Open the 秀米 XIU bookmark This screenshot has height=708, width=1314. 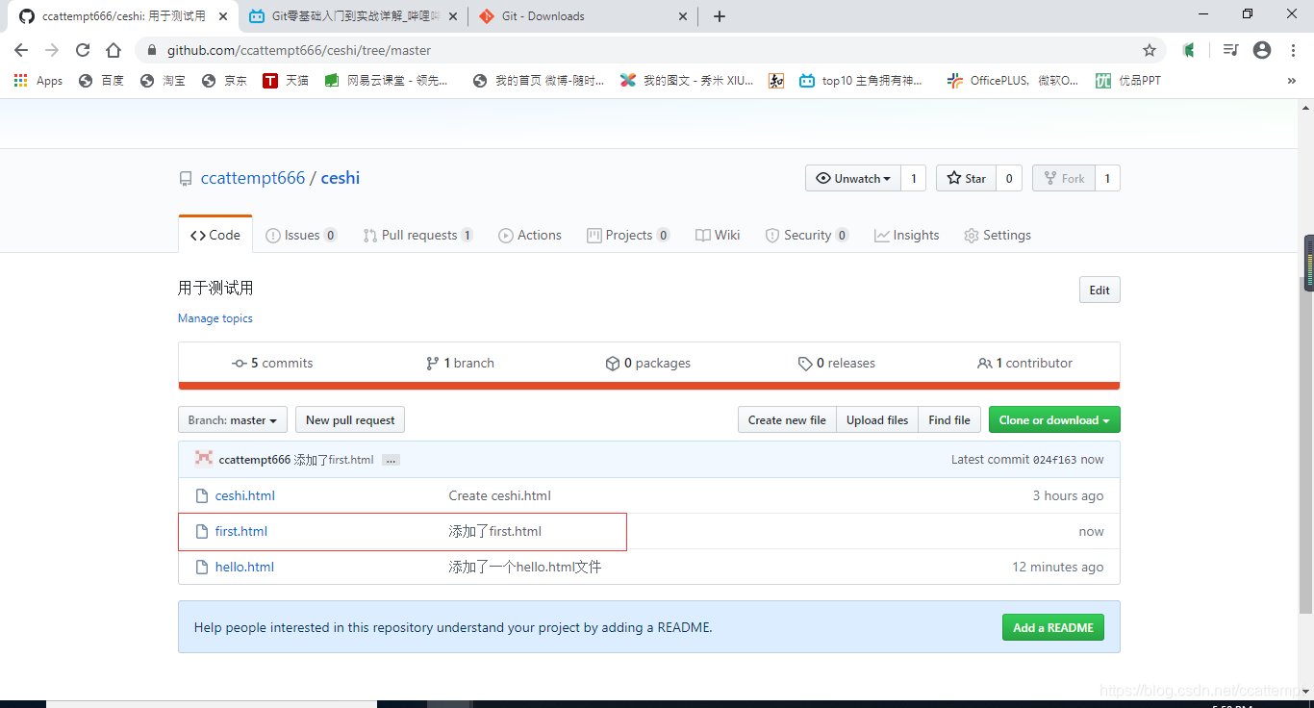687,81
